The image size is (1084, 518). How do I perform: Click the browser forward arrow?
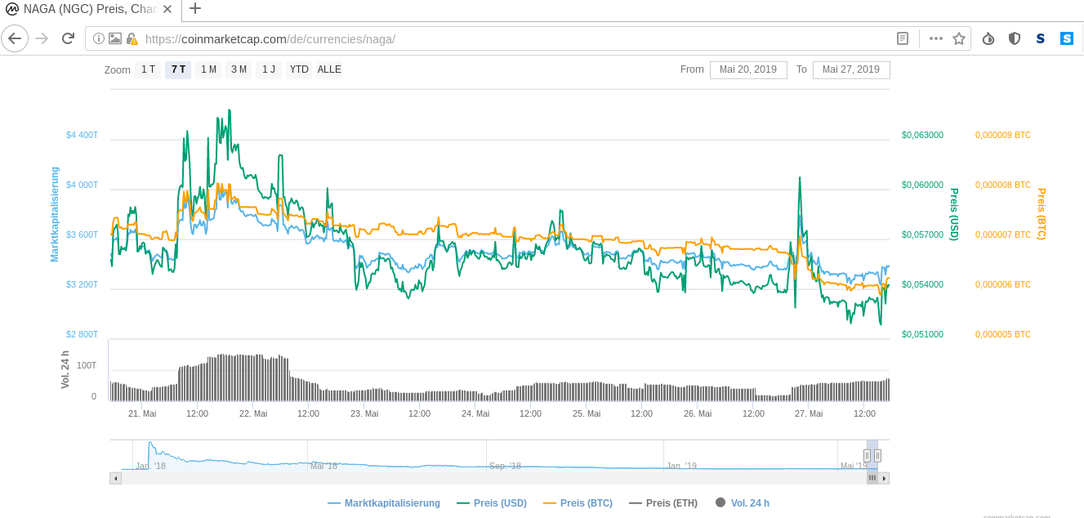pyautogui.click(x=42, y=38)
